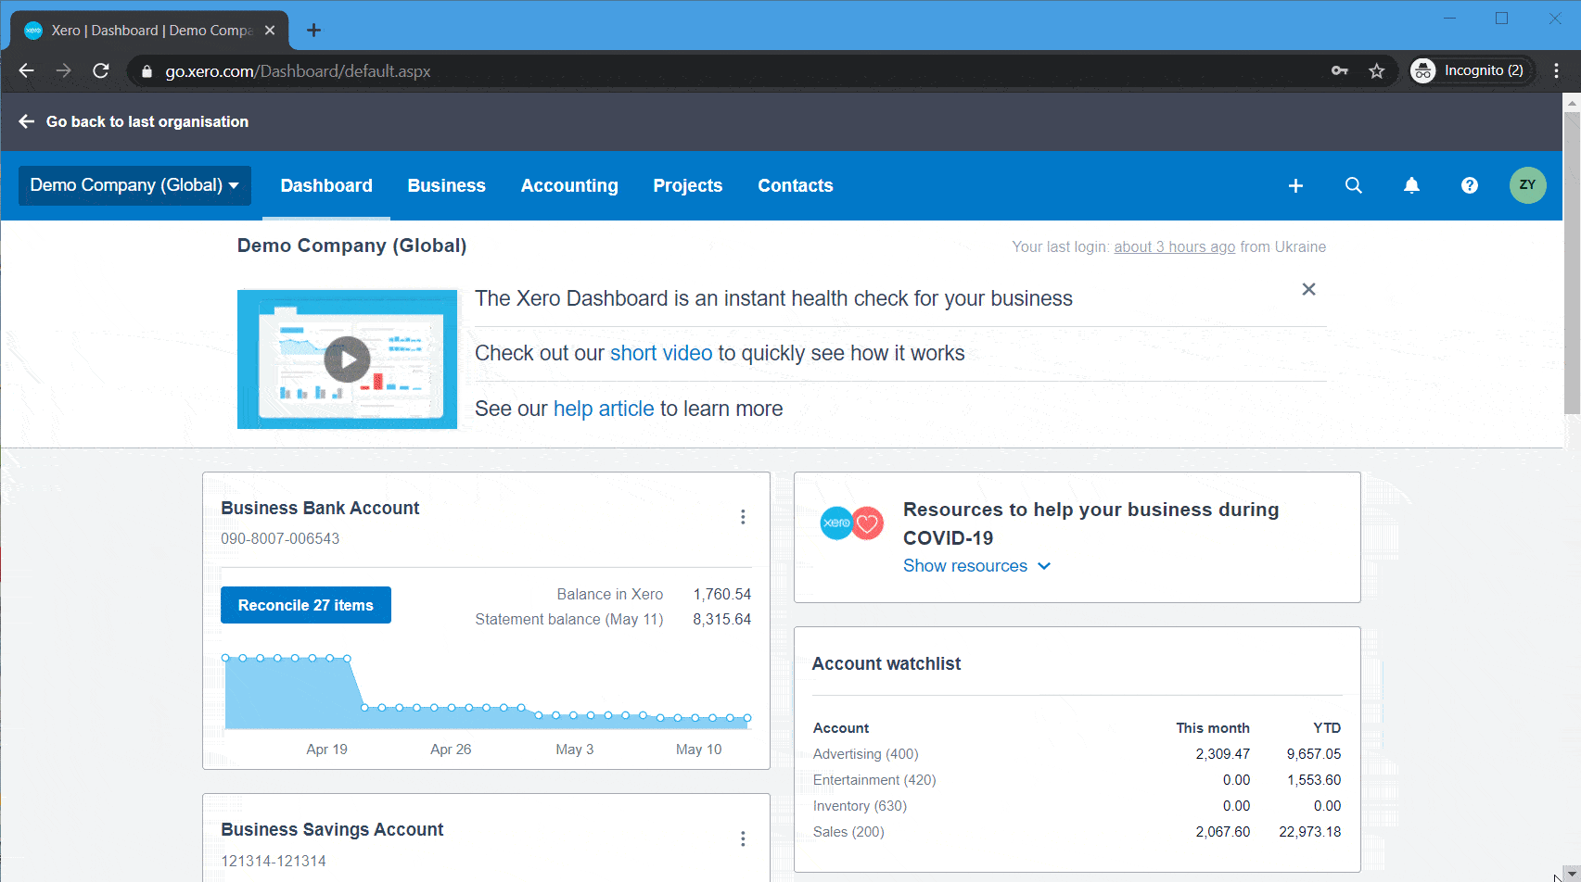Open the create new (+) menu

[1295, 185]
